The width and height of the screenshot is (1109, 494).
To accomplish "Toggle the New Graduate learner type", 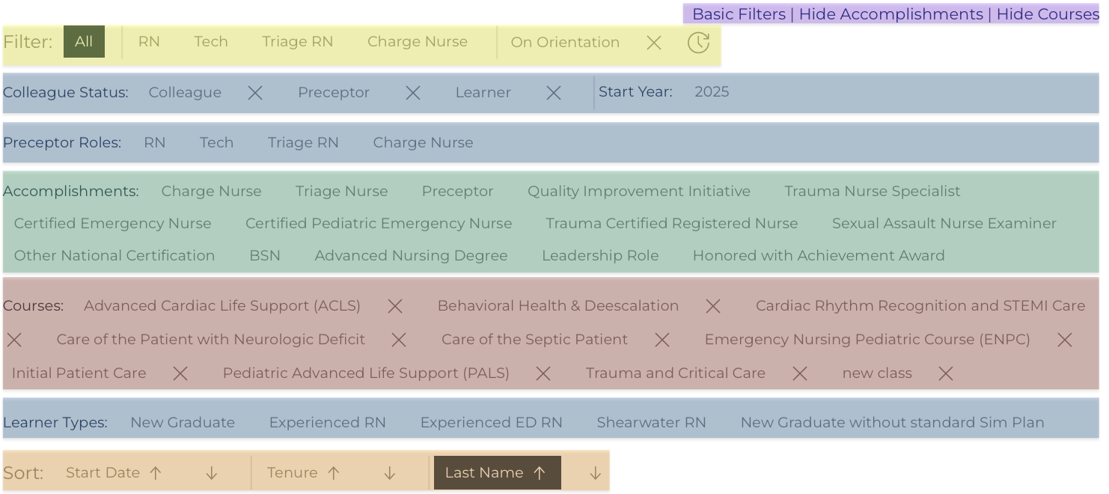I will pyautogui.click(x=183, y=422).
